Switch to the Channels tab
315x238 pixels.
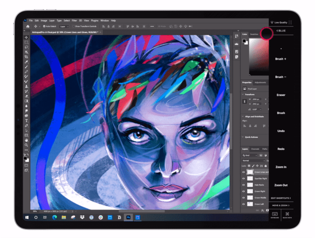(255, 149)
